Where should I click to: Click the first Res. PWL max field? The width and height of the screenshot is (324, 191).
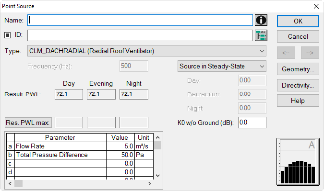click(x=69, y=123)
